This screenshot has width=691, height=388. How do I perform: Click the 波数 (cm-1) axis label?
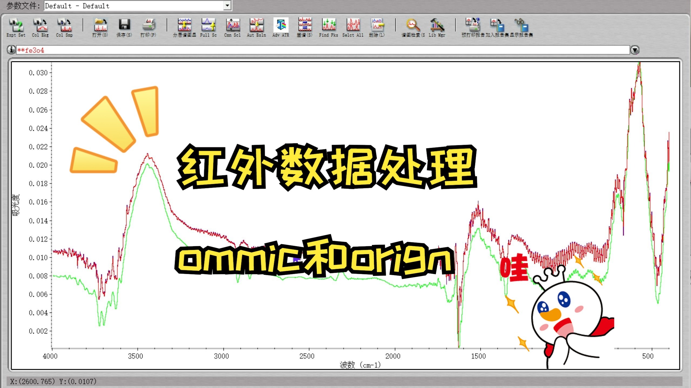click(x=360, y=365)
